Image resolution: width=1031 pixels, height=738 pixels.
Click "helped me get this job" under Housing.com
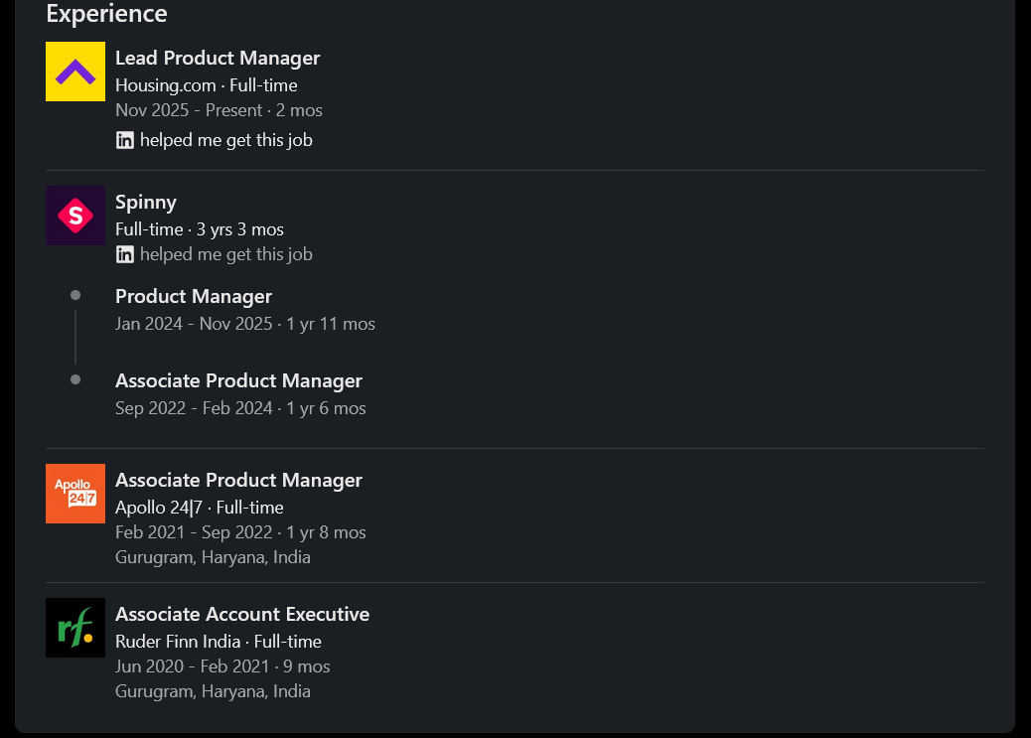(x=226, y=140)
